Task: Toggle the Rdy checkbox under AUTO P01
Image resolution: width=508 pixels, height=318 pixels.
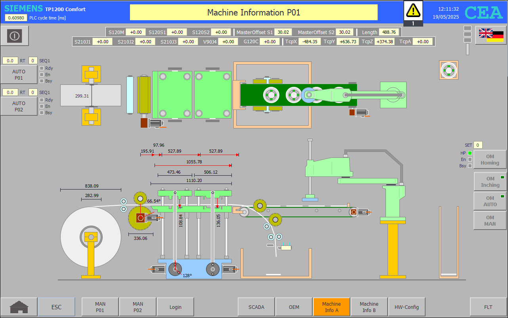Action: pos(42,68)
